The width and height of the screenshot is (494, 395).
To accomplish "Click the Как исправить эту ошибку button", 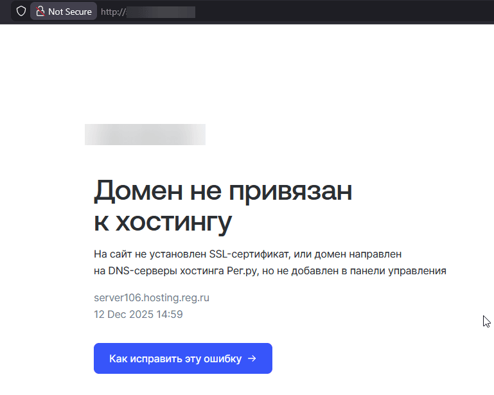I will point(182,358).
